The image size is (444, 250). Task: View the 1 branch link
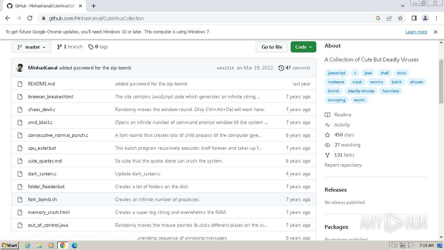[x=70, y=47]
